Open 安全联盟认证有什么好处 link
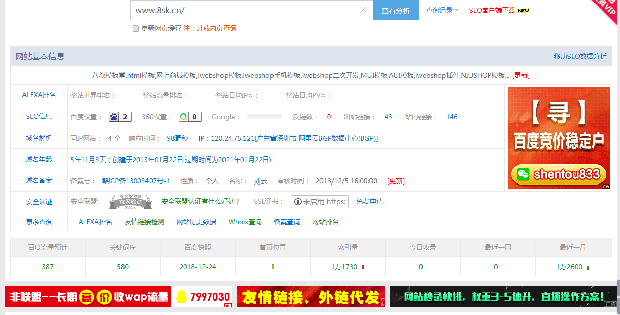Image resolution: width=620 pixels, height=315 pixels. (201, 202)
